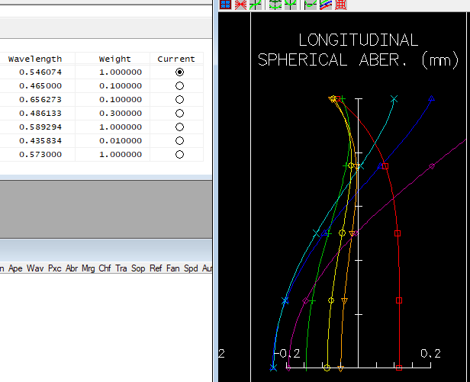Open the Tra tab
Image resolution: width=470 pixels, height=382 pixels.
tap(121, 268)
